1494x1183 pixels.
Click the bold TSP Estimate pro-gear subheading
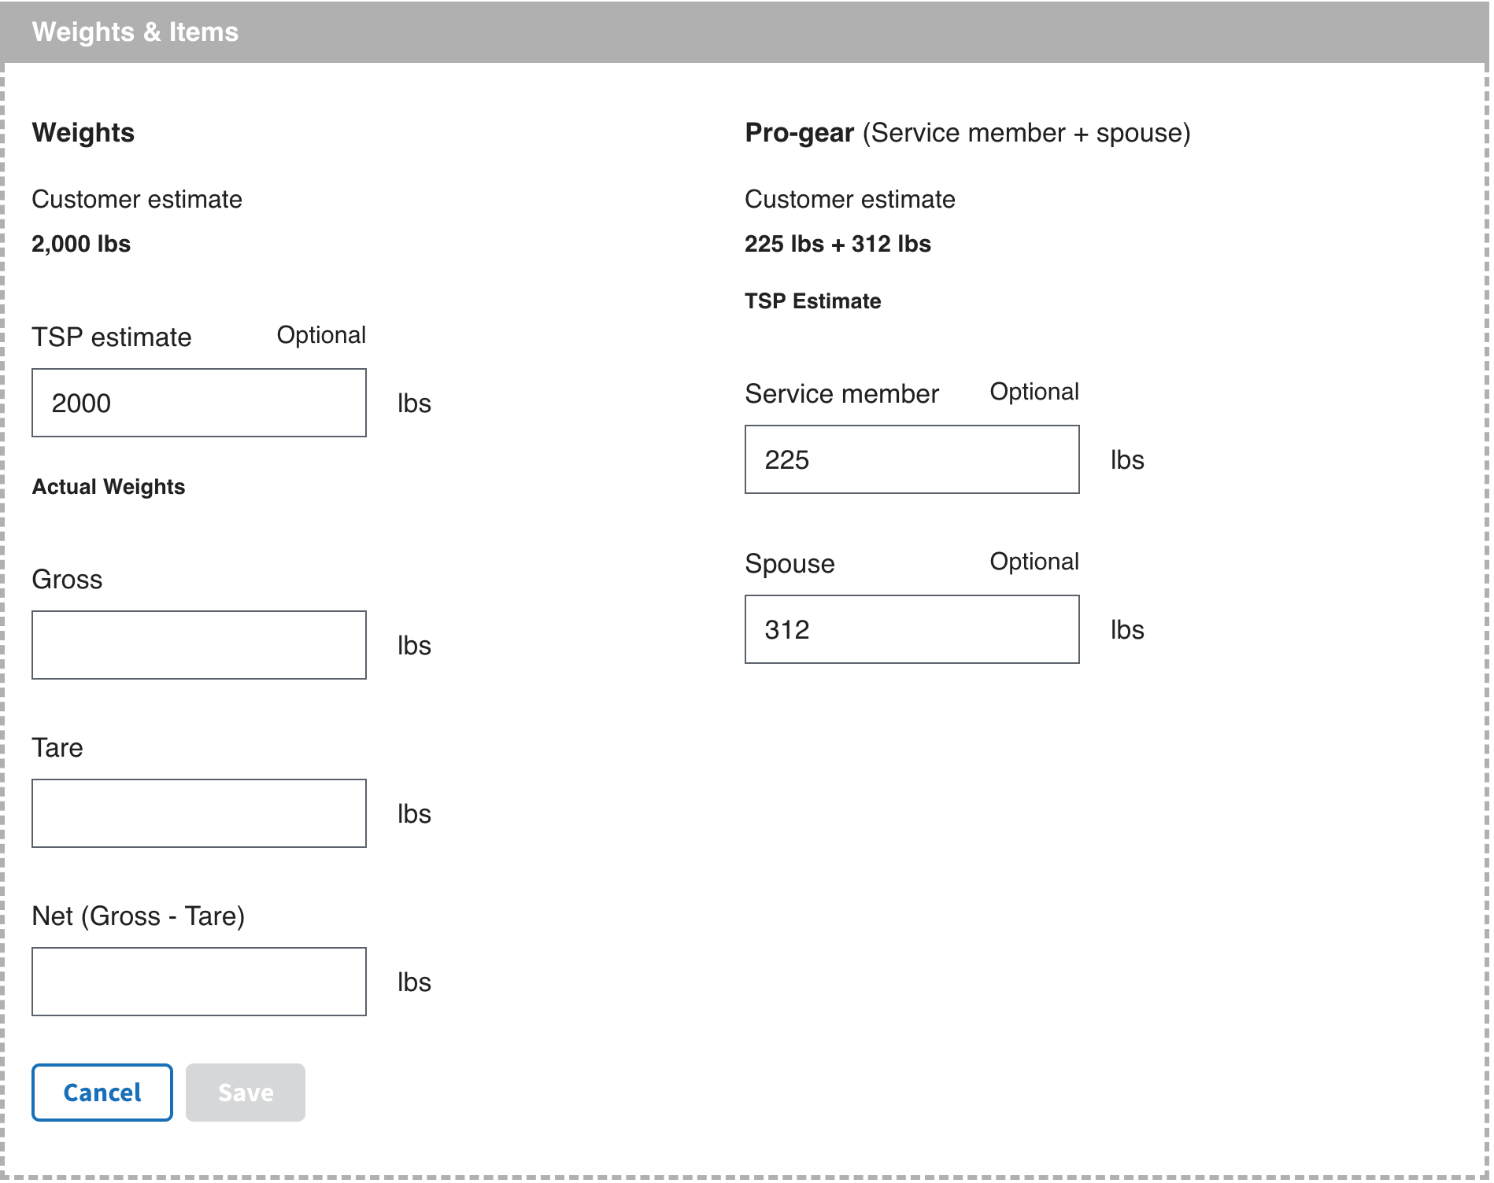pyautogui.click(x=813, y=301)
